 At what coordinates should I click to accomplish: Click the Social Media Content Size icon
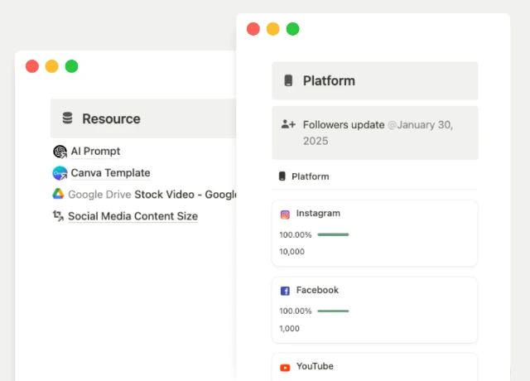point(58,216)
